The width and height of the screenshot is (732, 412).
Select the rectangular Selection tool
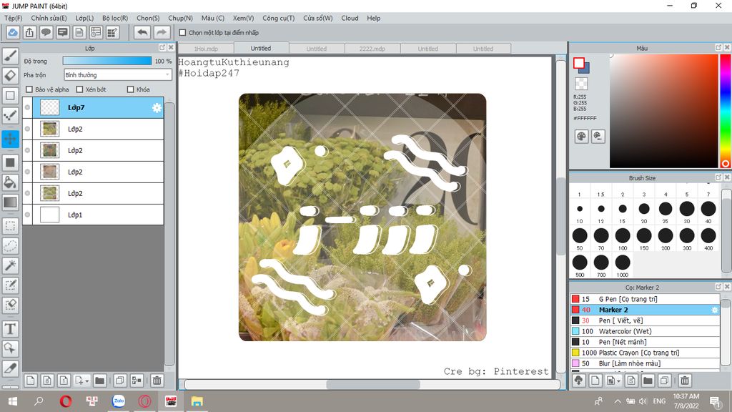click(10, 226)
